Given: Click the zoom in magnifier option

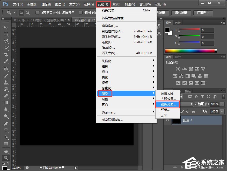Looking at the screenshot, I should tap(21, 13).
